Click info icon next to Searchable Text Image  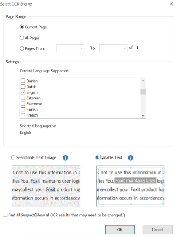coord(65,158)
